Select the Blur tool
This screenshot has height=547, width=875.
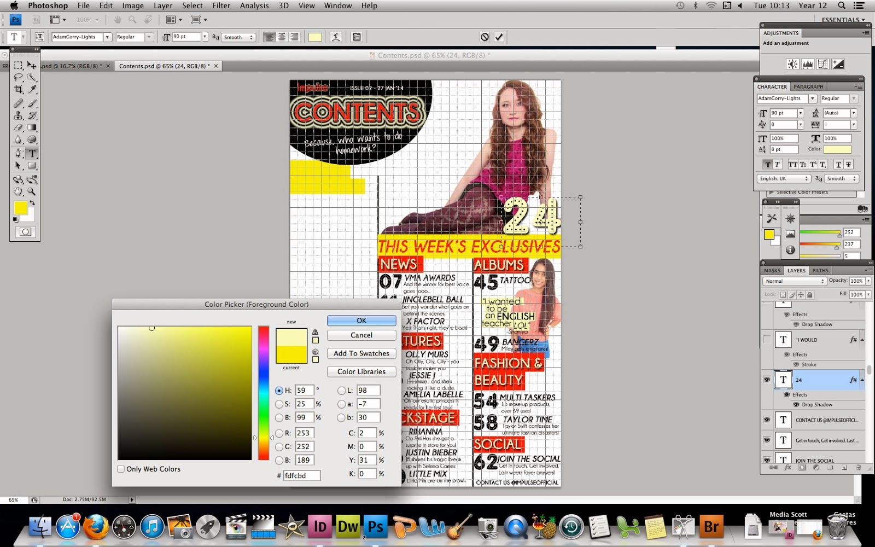click(18, 139)
